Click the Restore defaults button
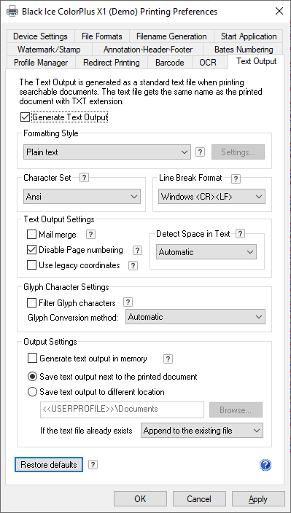The image size is (291, 513). (49, 465)
